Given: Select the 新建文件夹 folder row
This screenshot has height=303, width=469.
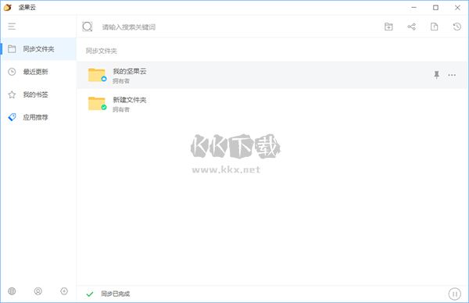Looking at the screenshot, I should point(272,104).
